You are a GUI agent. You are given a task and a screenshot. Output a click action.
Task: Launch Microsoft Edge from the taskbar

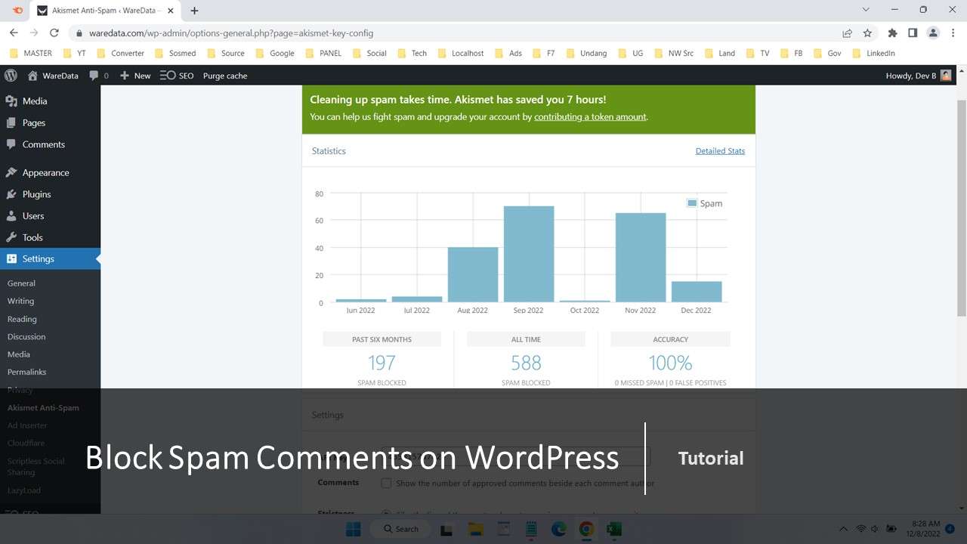[558, 529]
